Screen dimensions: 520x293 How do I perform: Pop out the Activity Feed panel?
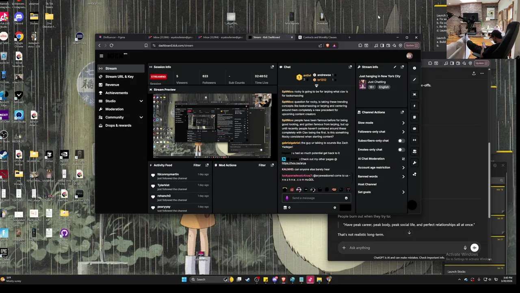click(207, 165)
